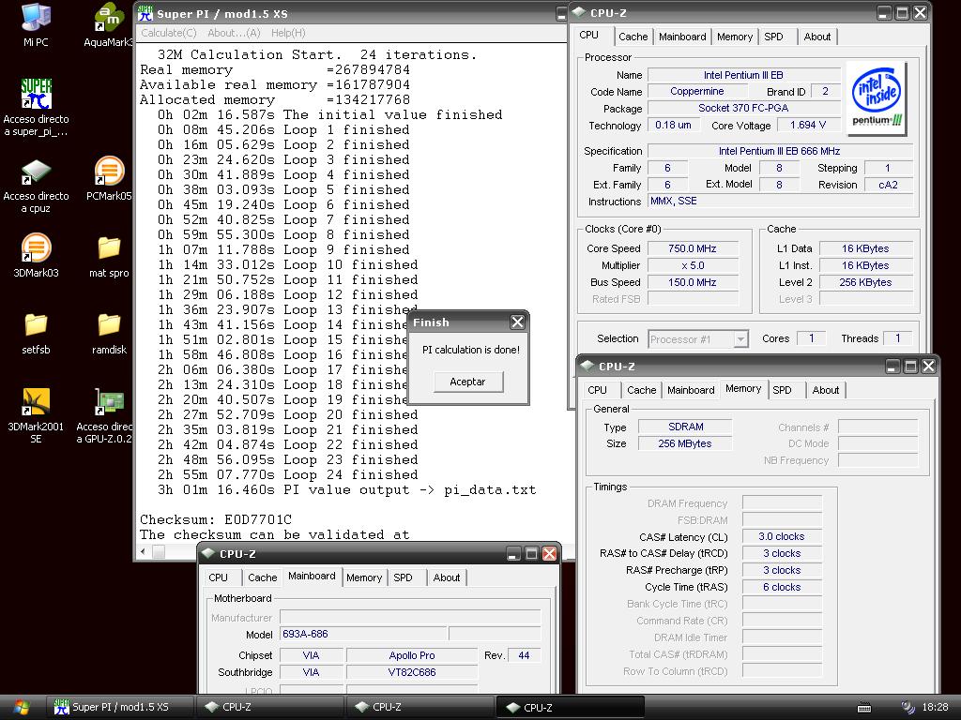Open the Processor #1 selection dropdown
961x720 pixels.
point(698,339)
